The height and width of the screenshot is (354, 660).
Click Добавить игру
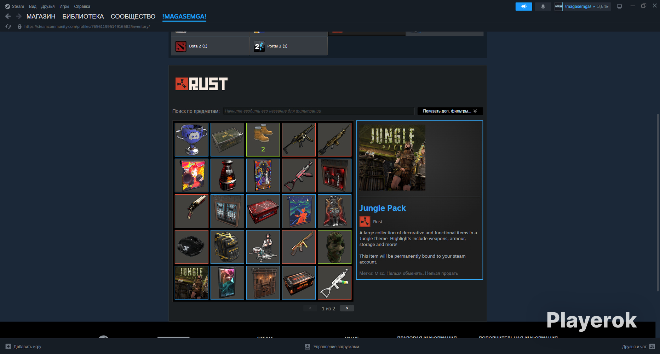pos(23,347)
